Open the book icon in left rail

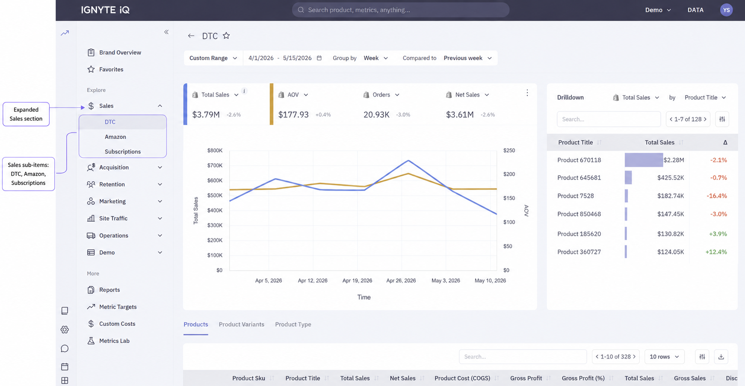tap(65, 311)
